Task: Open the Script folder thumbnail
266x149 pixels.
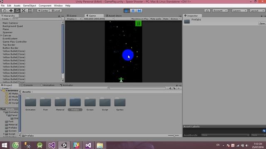Action: pos(105,104)
